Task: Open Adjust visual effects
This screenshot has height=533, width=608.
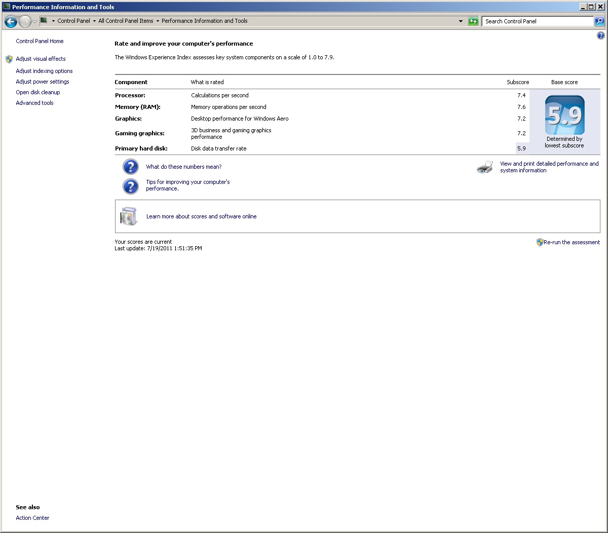Action: (41, 59)
